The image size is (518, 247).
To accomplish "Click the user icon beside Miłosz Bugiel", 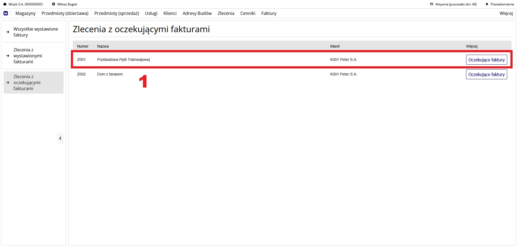I will point(54,4).
